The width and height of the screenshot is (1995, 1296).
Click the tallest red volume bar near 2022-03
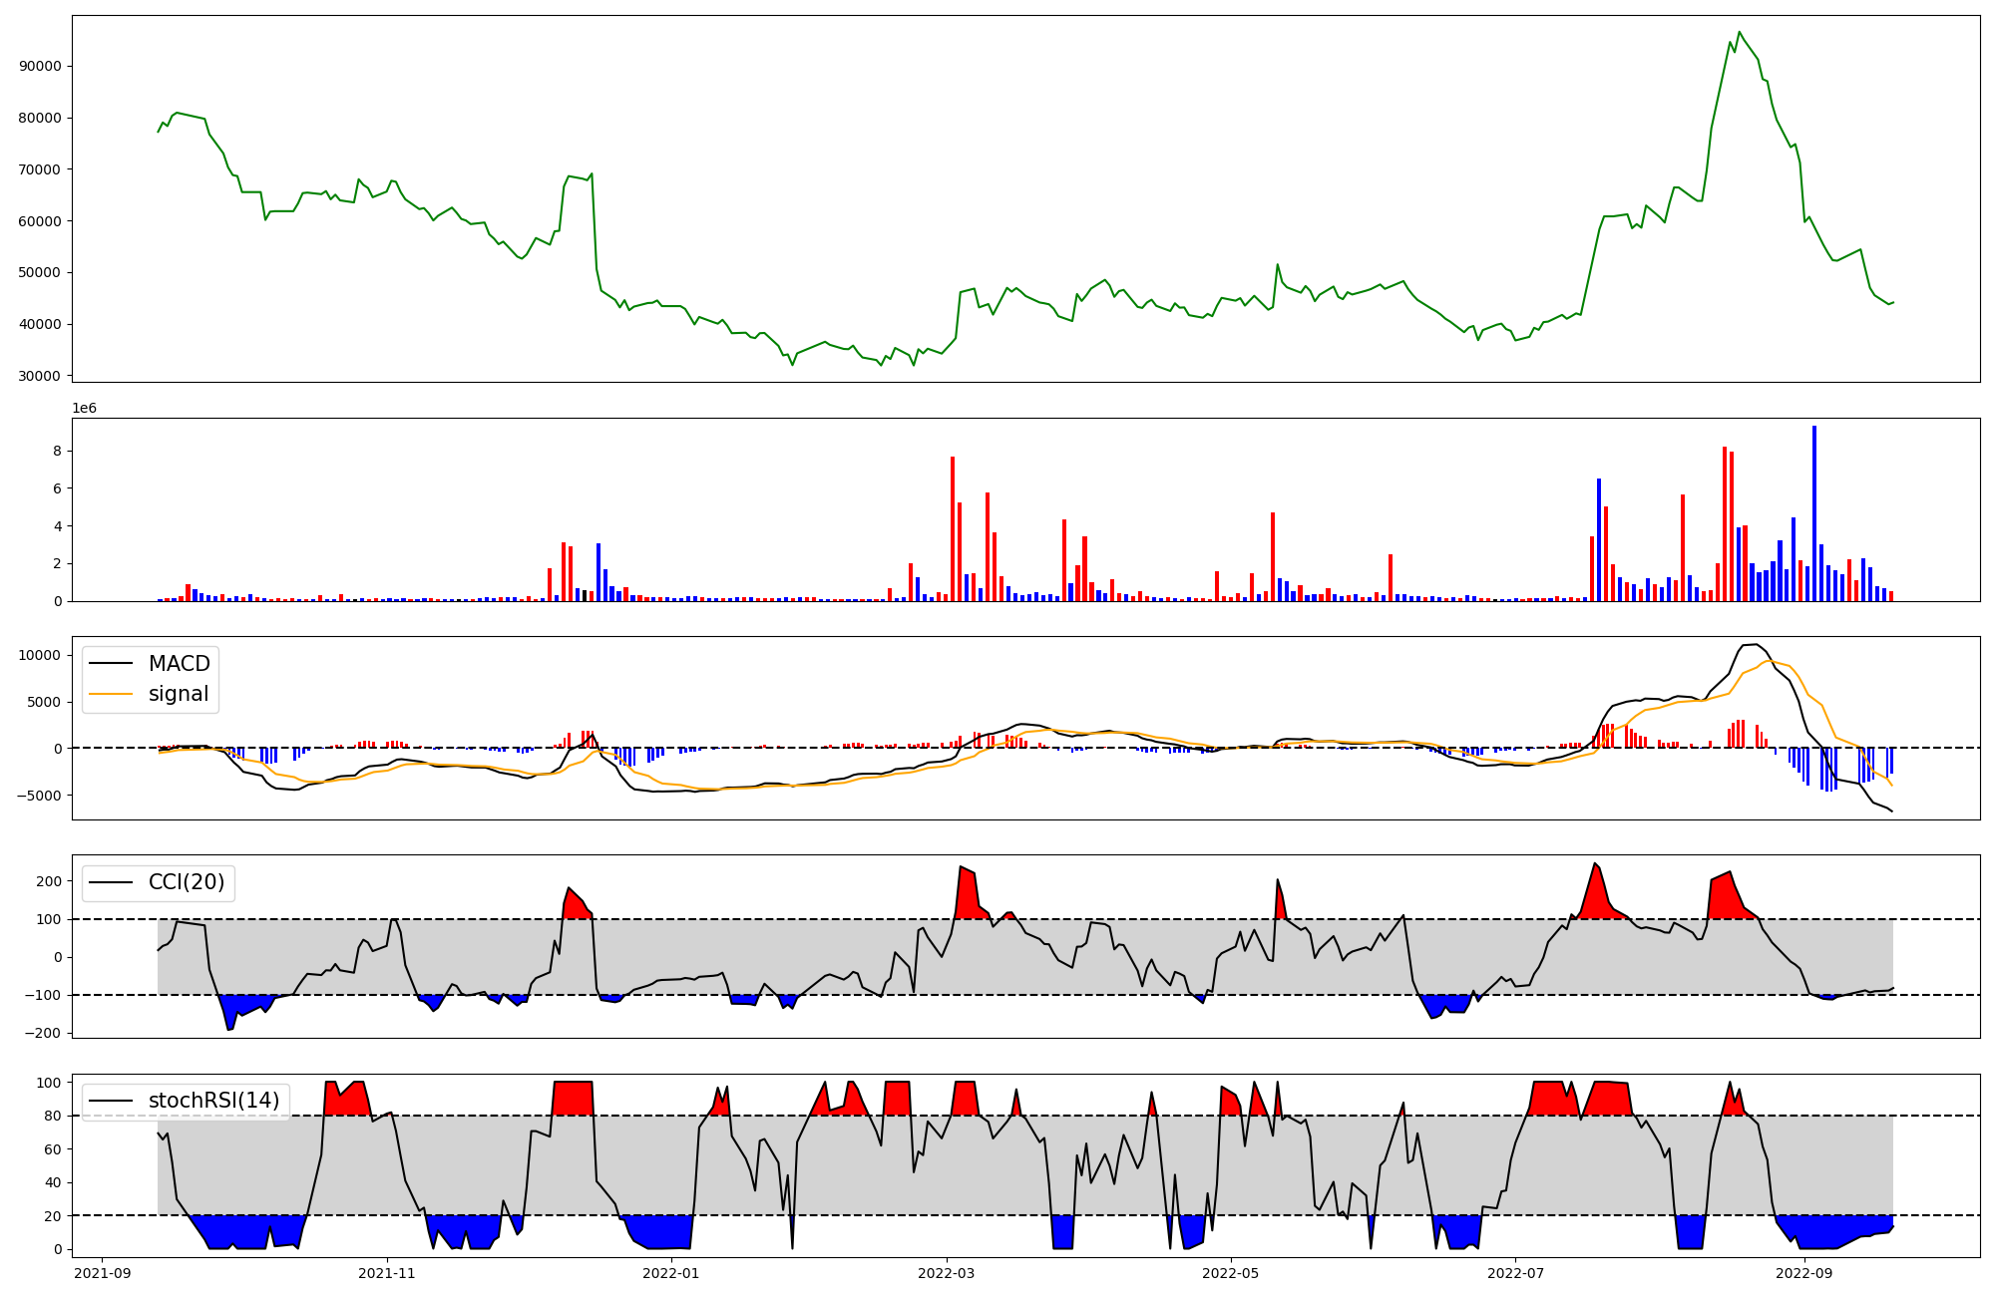click(953, 528)
